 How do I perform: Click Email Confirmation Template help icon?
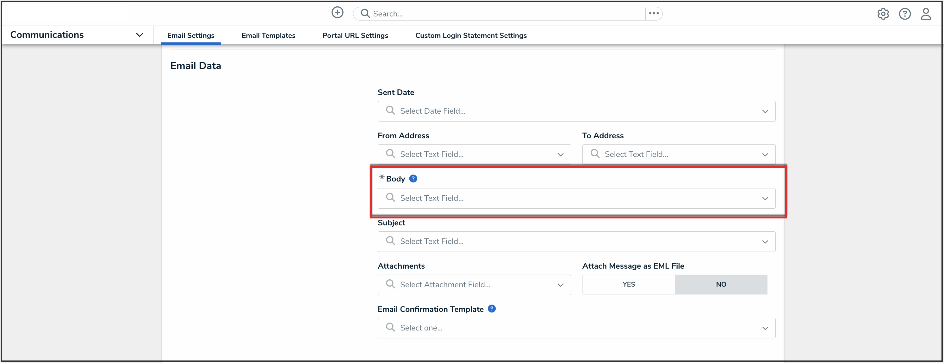click(x=492, y=308)
